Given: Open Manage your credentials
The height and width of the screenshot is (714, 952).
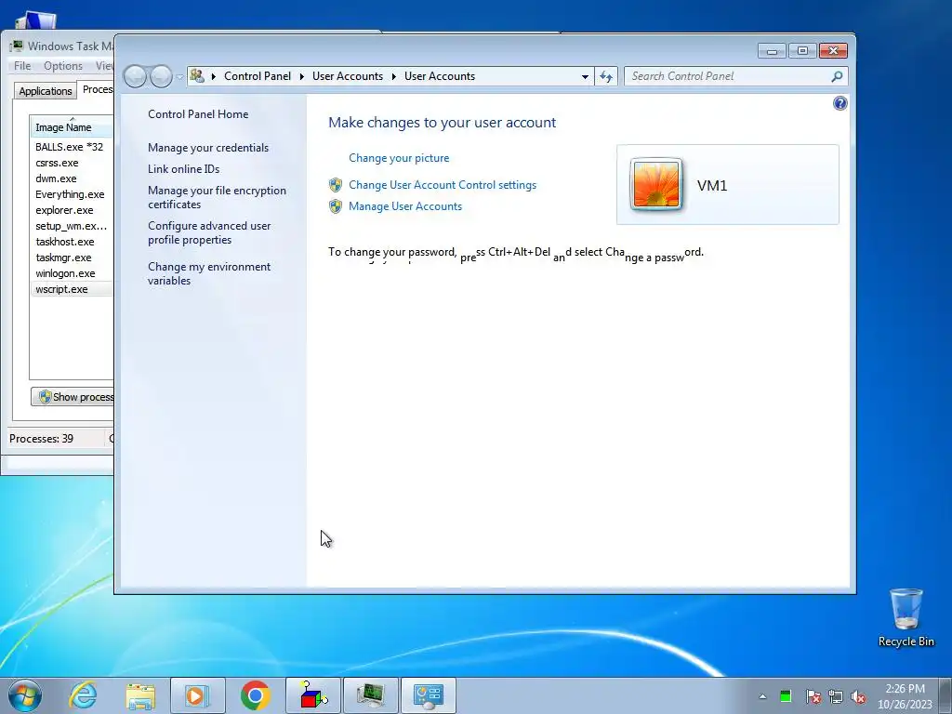Looking at the screenshot, I should click(x=208, y=148).
